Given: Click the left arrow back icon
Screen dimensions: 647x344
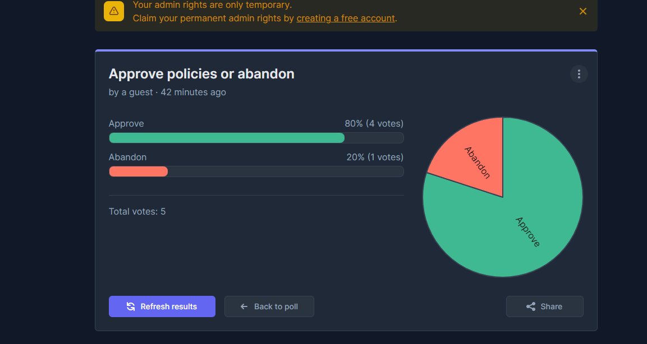Looking at the screenshot, I should pyautogui.click(x=244, y=306).
